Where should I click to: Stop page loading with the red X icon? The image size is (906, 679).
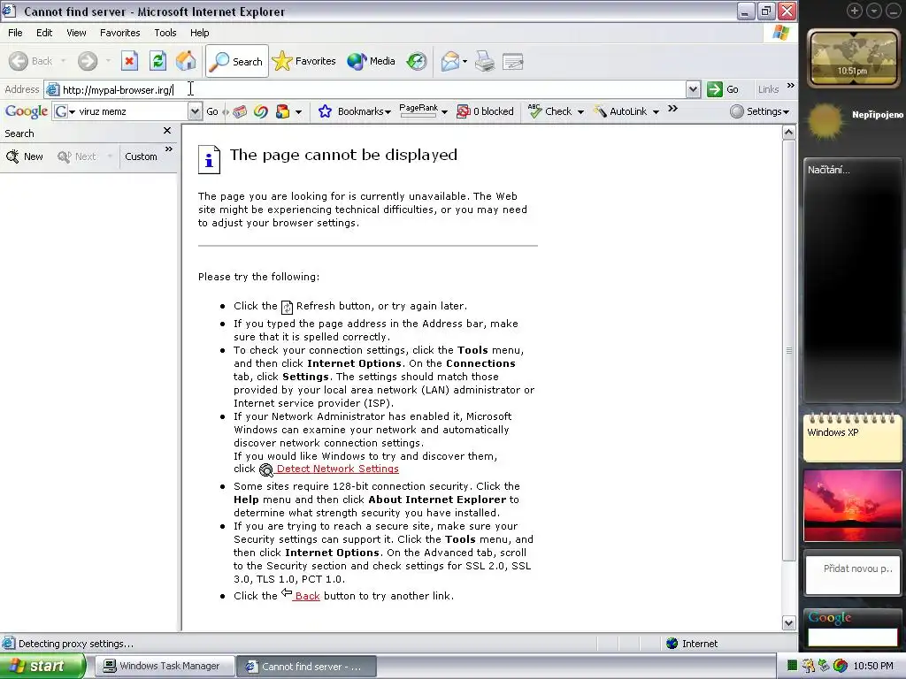tap(129, 61)
